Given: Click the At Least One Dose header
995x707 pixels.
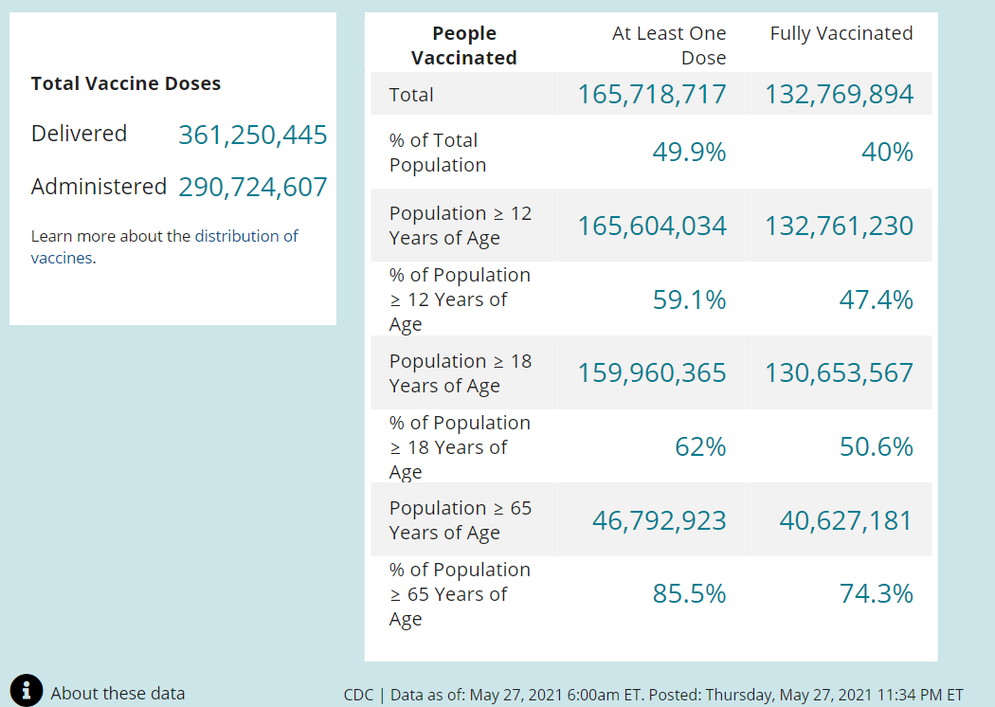Looking at the screenshot, I should coord(669,45).
